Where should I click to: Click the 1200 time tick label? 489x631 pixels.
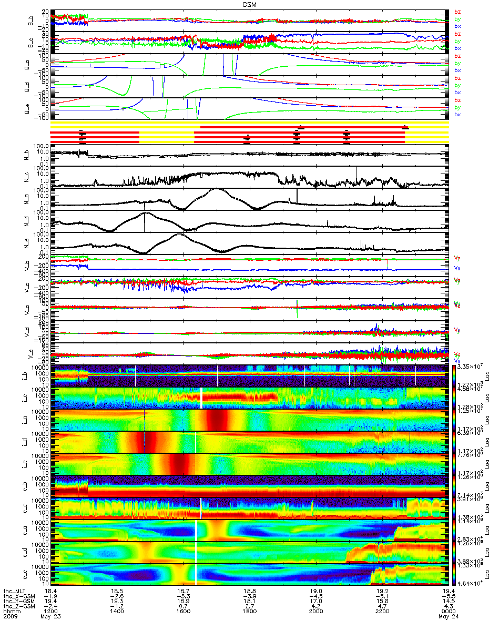click(x=50, y=612)
